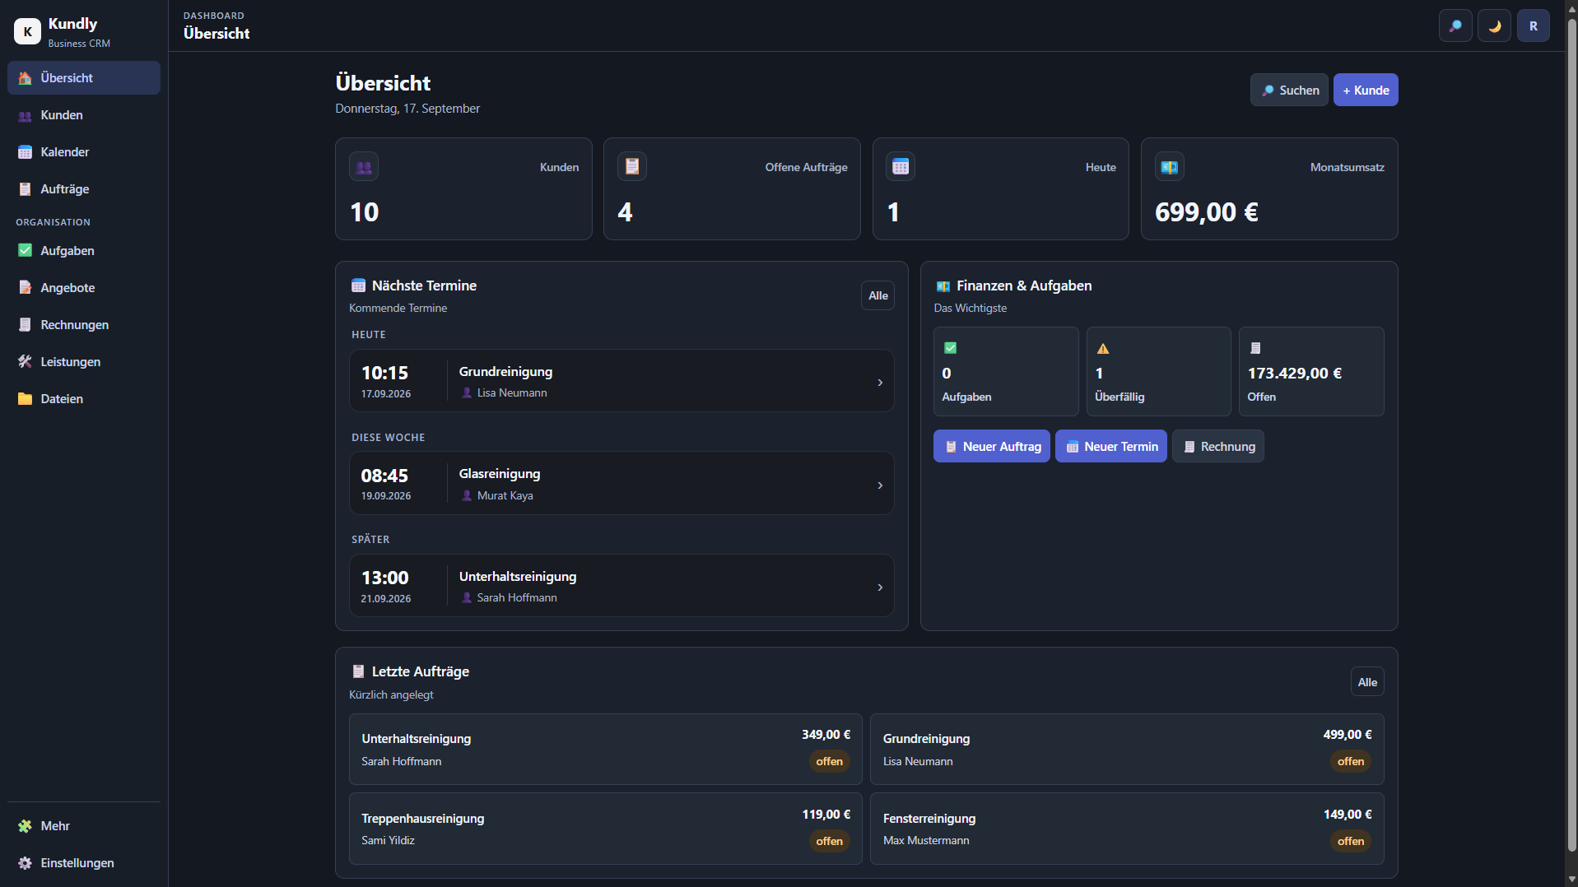Screen dimensions: 1578x887
Task: Open the Unterhaltsreinigung Sarah Hoffmann order
Action: [x=606, y=750]
